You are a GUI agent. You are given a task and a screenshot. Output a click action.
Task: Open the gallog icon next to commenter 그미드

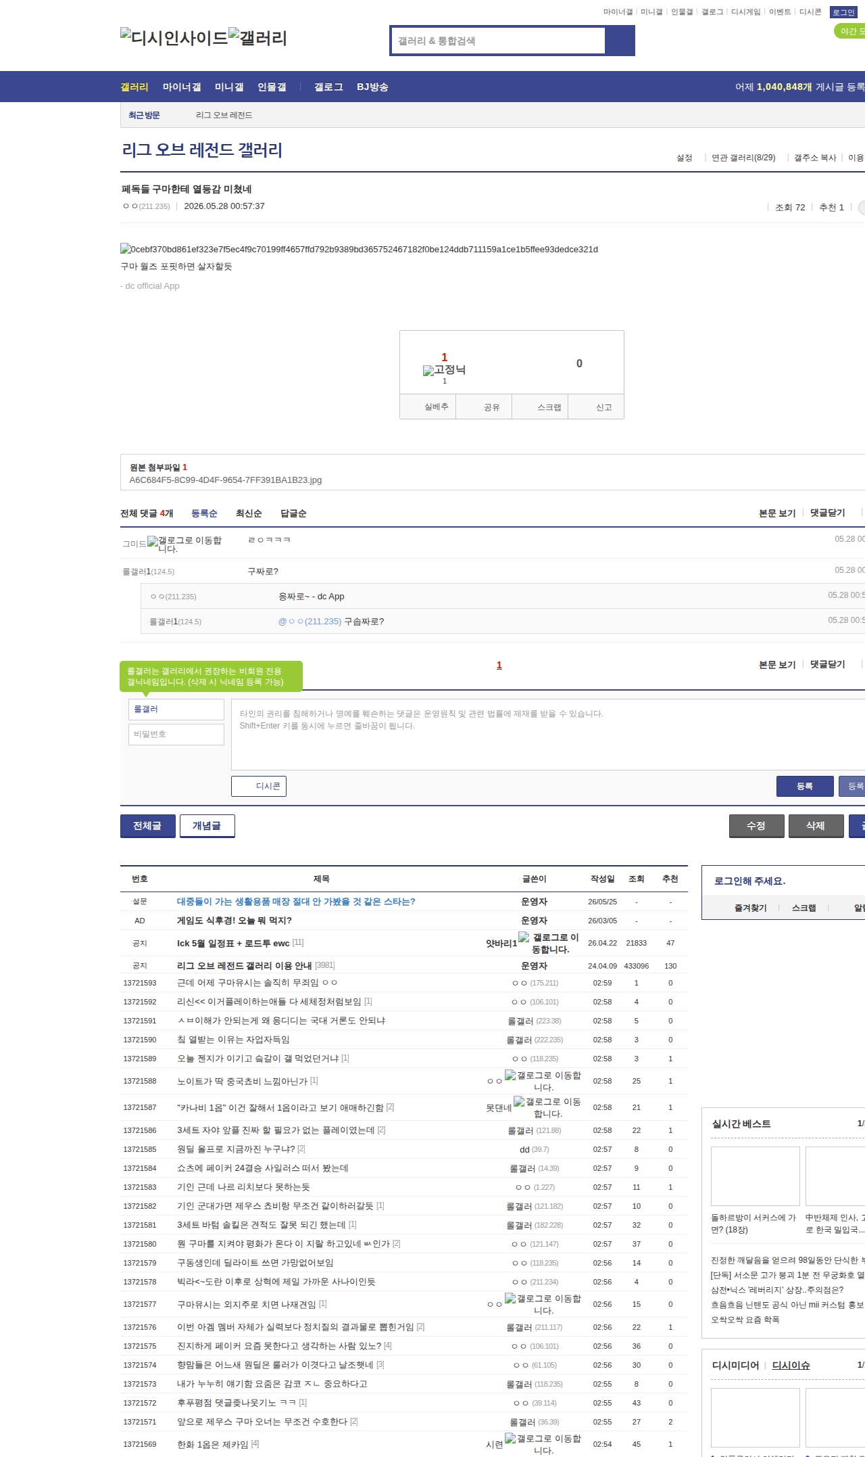click(x=184, y=544)
